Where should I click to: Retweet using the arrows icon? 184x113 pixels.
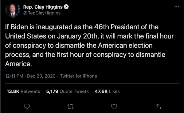71,107
